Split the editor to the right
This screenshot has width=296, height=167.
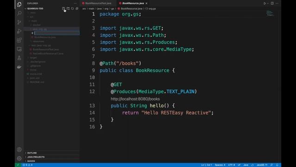point(272,3)
